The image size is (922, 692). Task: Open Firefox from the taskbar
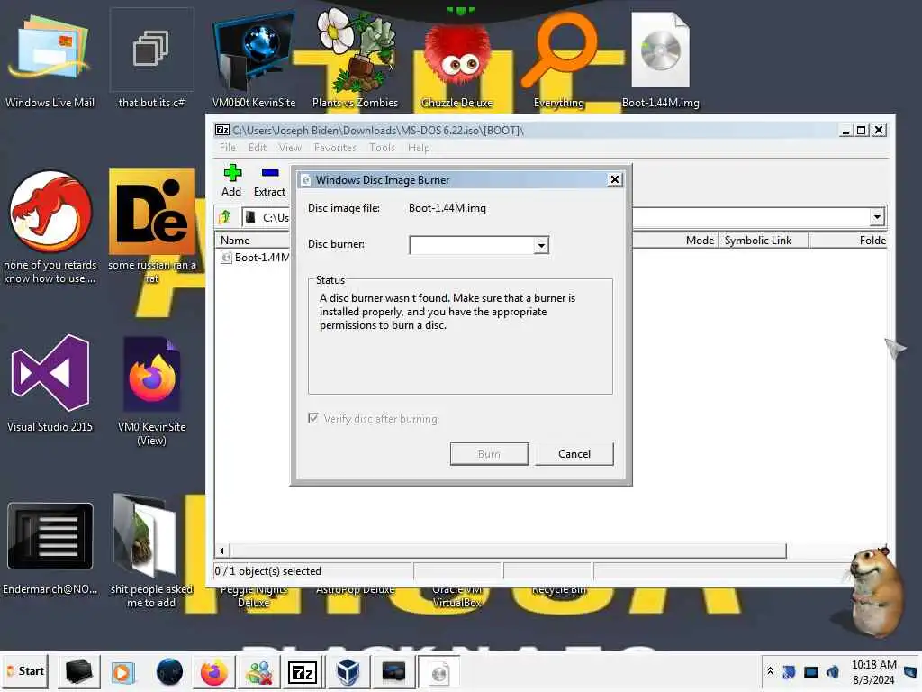pos(213,672)
